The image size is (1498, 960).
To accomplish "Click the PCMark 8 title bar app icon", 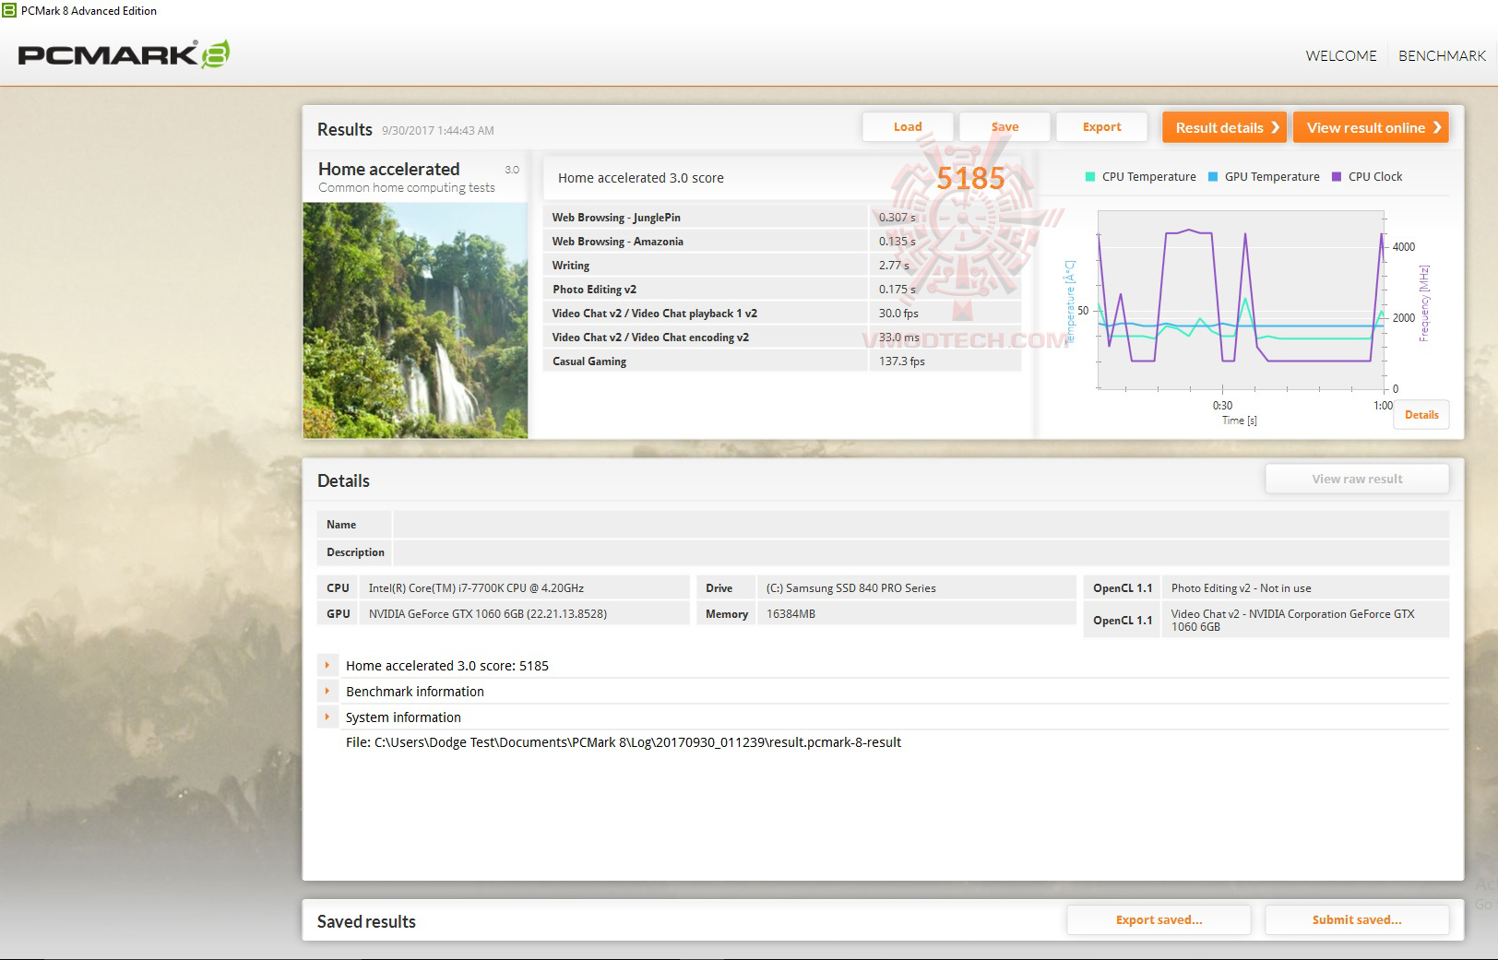I will coord(9,10).
